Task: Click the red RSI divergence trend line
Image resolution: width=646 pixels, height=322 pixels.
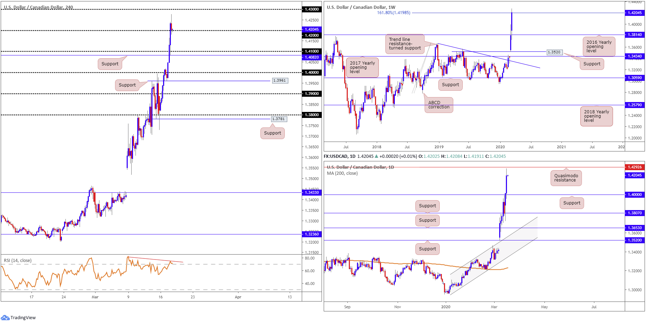Action: point(156,260)
